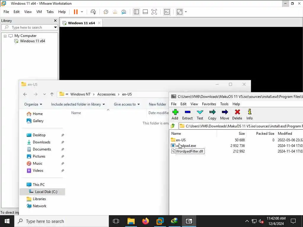Screen dimensions: 303x227
Task: Open the 7-Zip Edit menu
Action: tap(183, 104)
